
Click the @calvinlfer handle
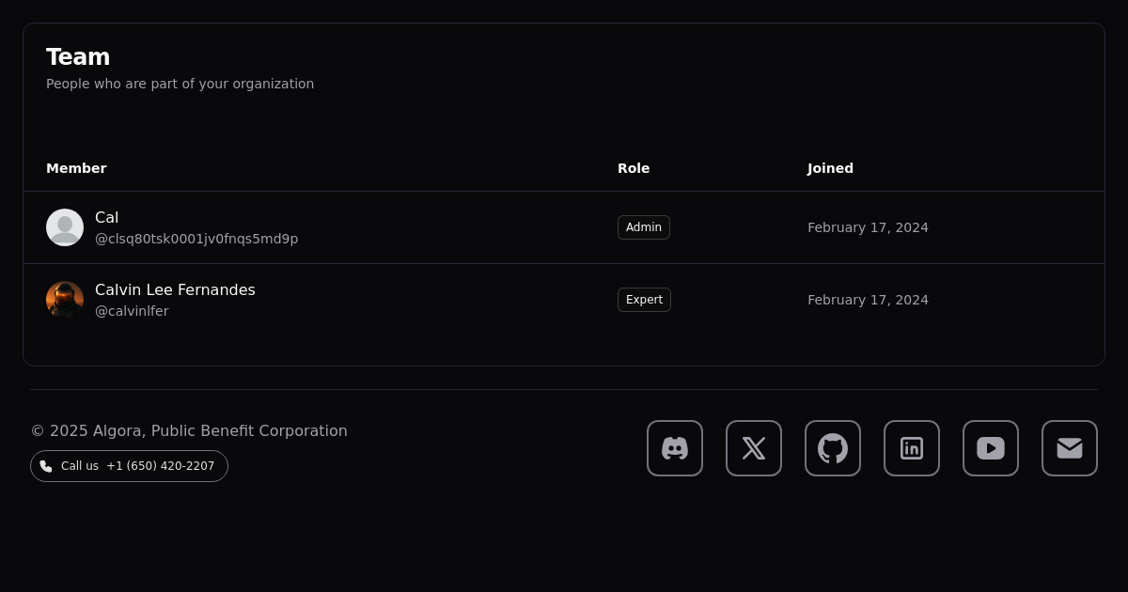[x=132, y=311]
